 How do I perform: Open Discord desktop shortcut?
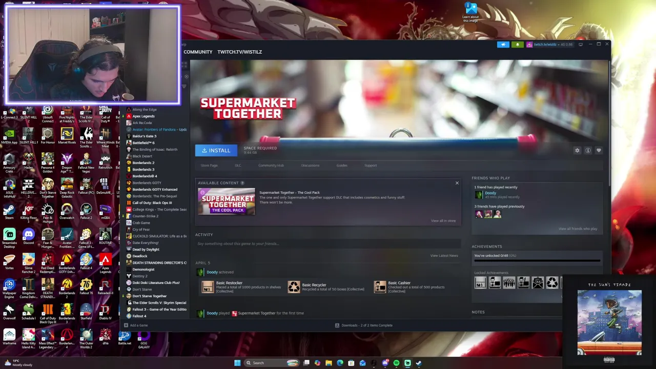tap(28, 237)
